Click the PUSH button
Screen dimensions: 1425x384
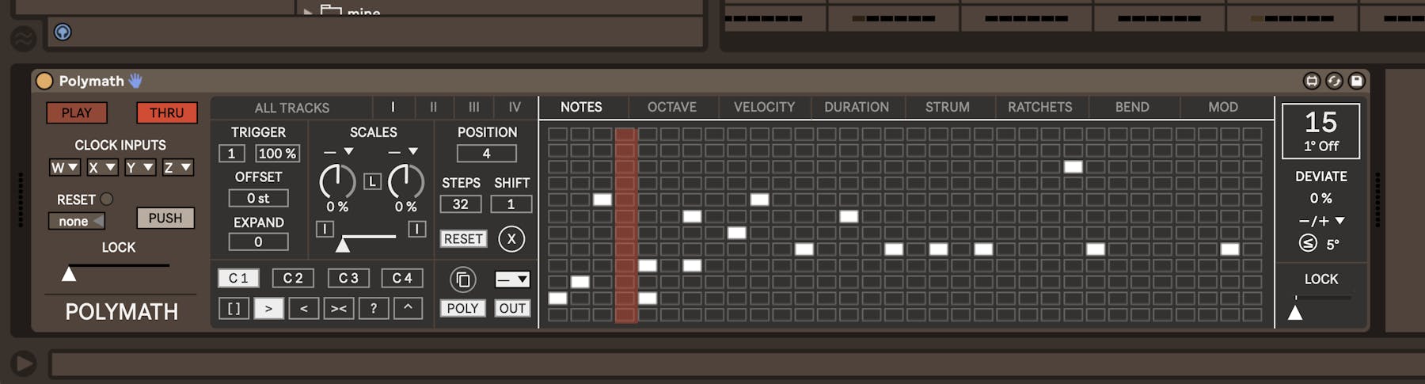[x=165, y=218]
